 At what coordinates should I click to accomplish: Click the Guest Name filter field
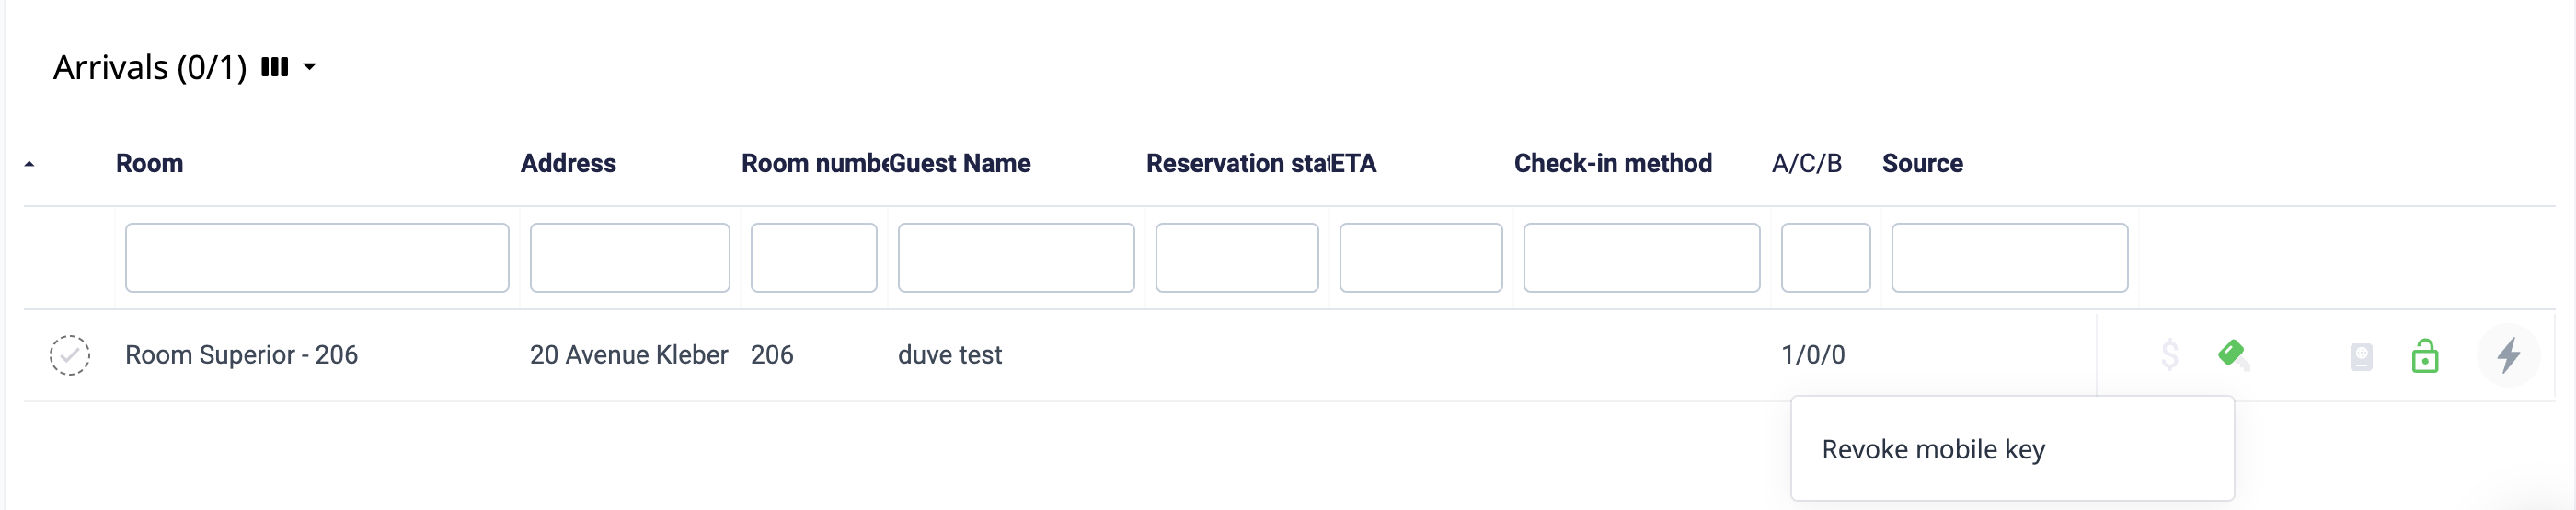[x=1016, y=258]
